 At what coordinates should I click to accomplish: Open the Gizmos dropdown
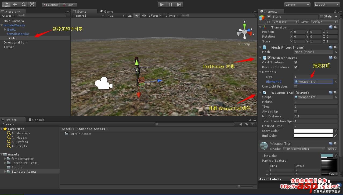click(x=172, y=16)
